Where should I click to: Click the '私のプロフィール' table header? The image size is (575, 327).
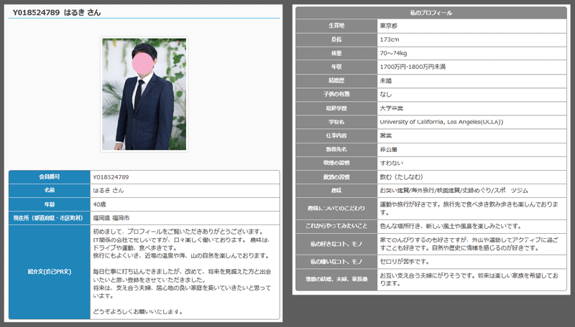coord(431,13)
